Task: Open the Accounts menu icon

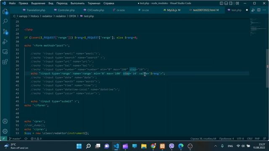Action: coord(5,121)
